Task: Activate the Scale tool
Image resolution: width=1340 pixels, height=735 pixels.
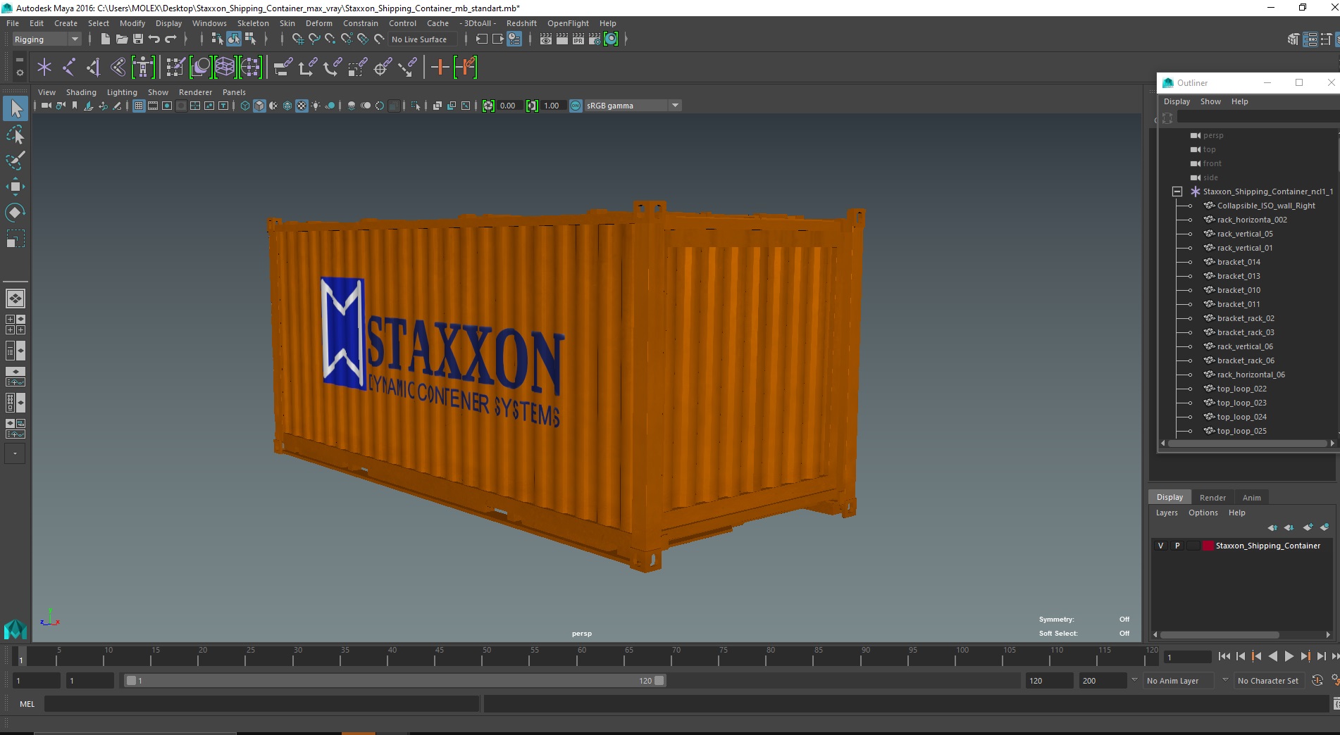Action: pos(15,239)
